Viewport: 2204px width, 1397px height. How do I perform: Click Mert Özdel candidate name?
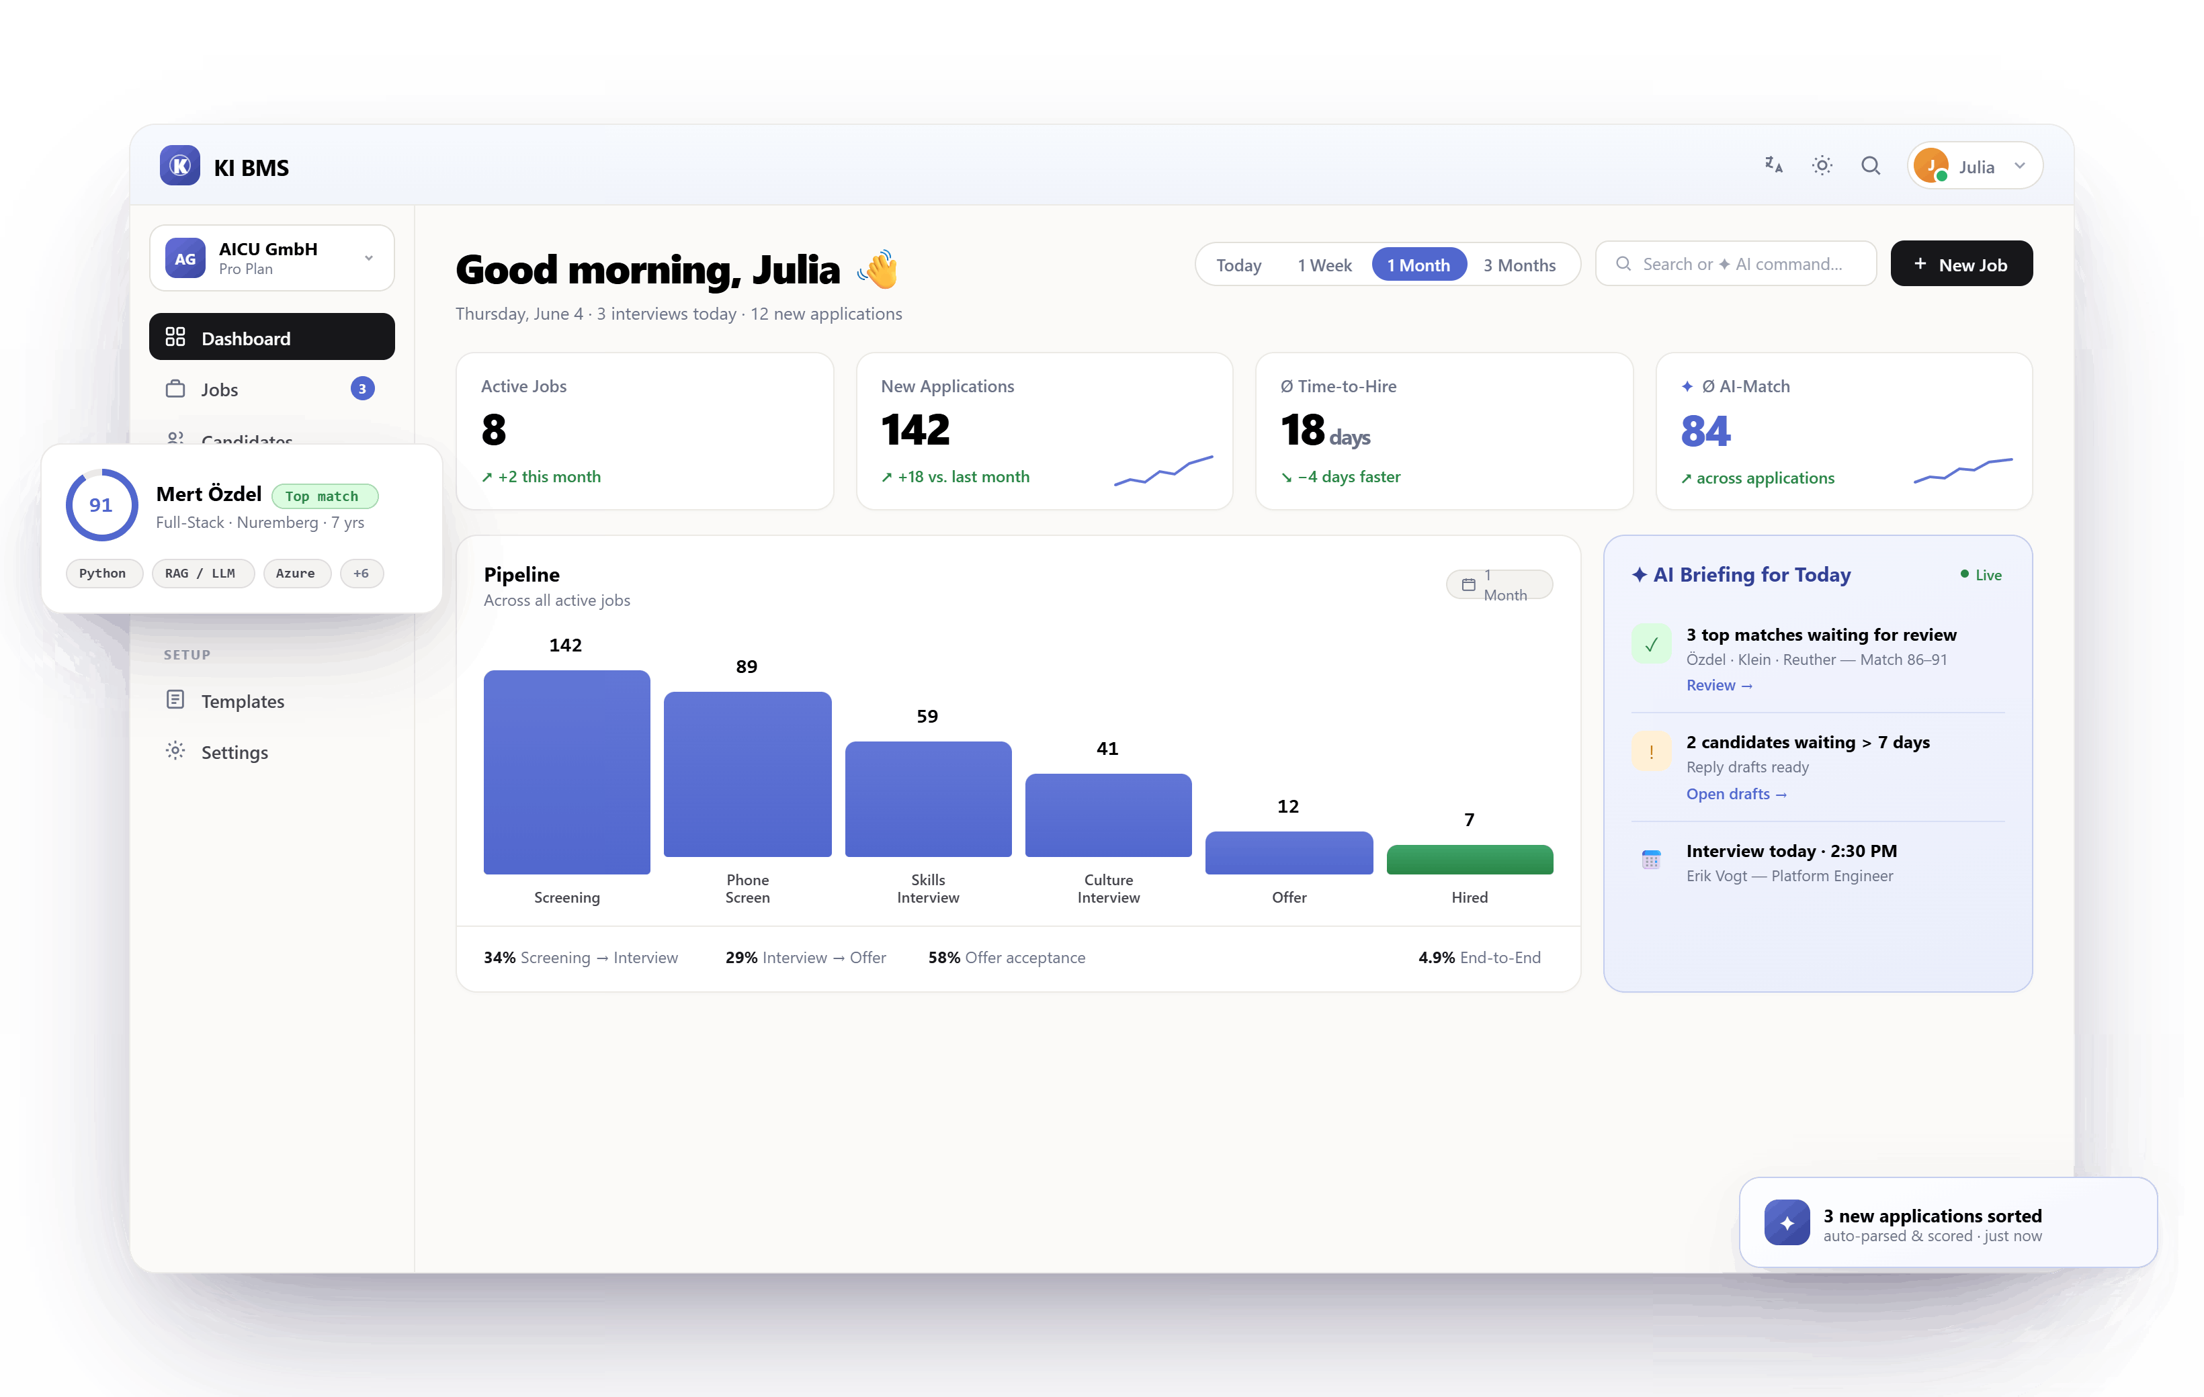(209, 494)
